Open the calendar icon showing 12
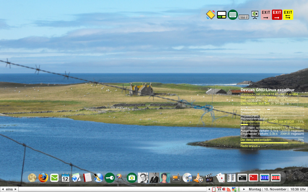308x192 pixels. [65, 178]
